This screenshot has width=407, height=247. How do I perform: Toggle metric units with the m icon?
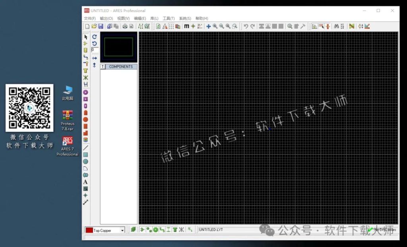pyautogui.click(x=186, y=26)
